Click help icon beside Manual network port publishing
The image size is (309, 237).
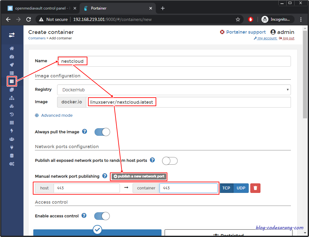[105, 176]
